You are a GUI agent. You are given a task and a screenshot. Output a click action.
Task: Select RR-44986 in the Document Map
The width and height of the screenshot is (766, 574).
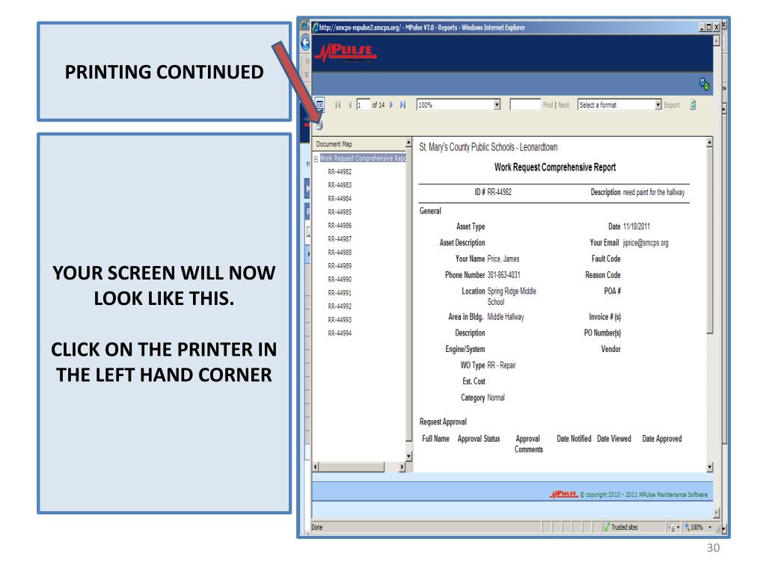click(x=340, y=226)
